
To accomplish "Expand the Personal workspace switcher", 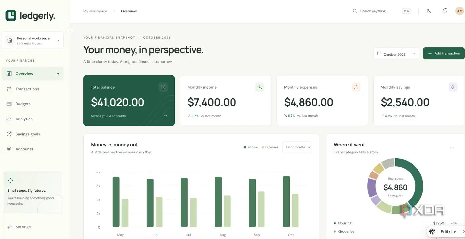I will click(33, 40).
